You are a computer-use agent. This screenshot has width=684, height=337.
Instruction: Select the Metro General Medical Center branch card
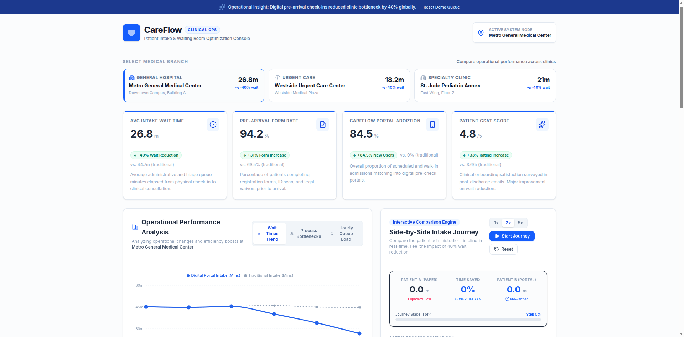(x=194, y=85)
